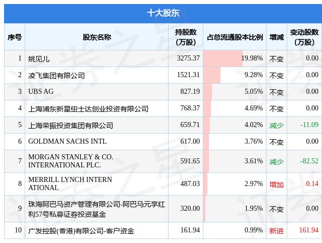Click 广发控股(香港)有限公司-客户资金 name
This screenshot has width=322, height=243.
(81, 231)
